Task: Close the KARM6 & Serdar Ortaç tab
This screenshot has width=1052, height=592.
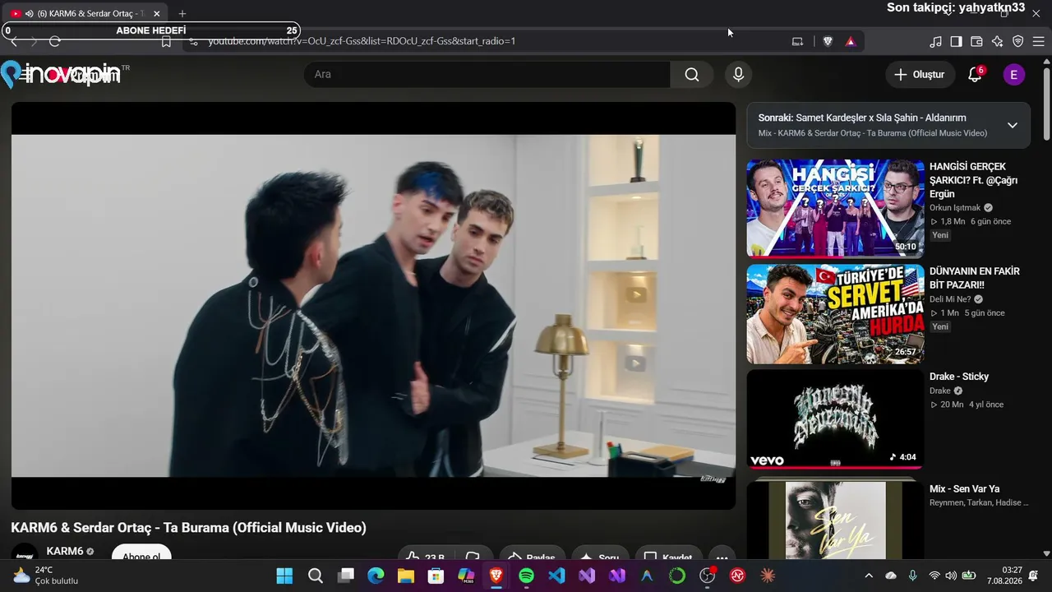Action: click(x=156, y=13)
